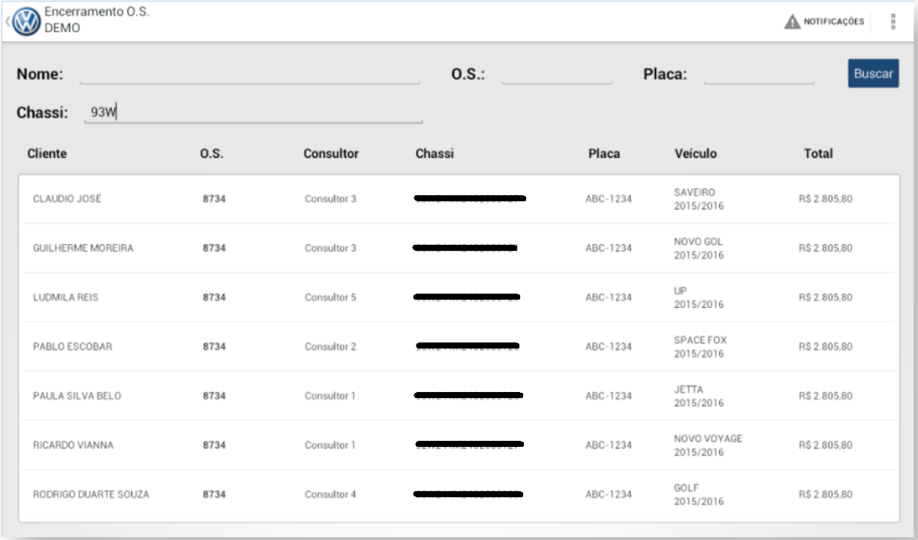Click into the O.S. search field
Image resolution: width=918 pixels, height=540 pixels.
556,74
